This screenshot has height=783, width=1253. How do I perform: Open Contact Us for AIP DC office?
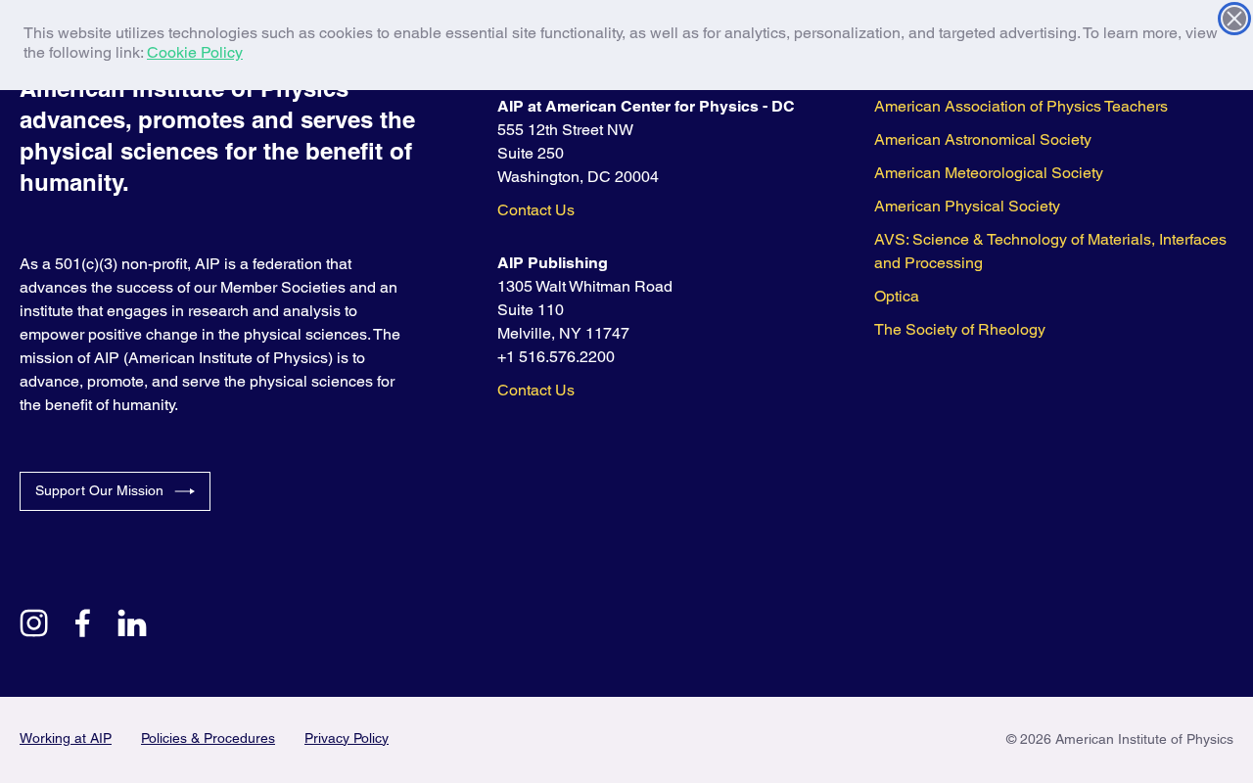(535, 210)
